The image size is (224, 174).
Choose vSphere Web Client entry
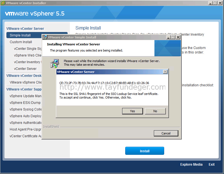tap(28, 55)
